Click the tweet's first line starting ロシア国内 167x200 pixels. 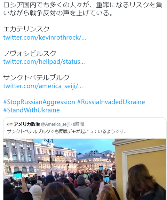(83, 5)
